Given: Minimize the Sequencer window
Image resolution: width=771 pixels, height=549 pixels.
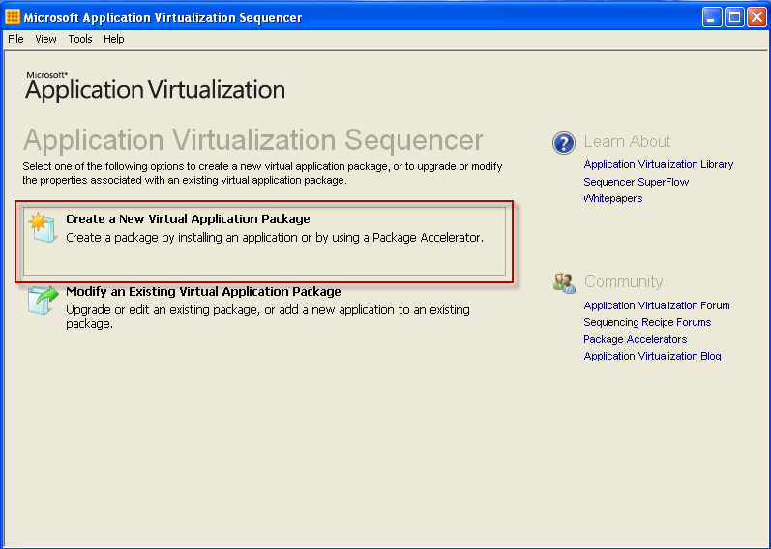Looking at the screenshot, I should click(x=711, y=17).
